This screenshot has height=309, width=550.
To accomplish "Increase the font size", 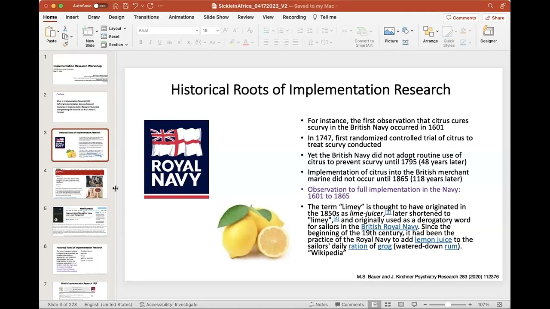I will [x=226, y=30].
